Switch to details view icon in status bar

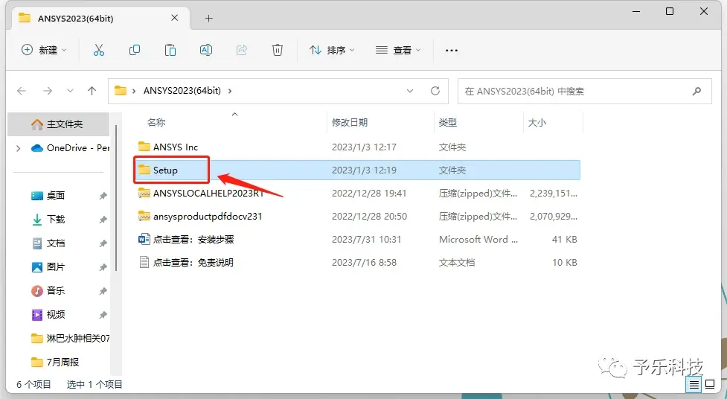(694, 384)
